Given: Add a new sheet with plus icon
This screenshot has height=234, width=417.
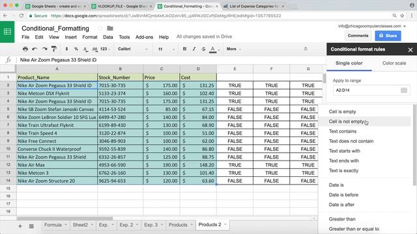Looking at the screenshot, I should (x=20, y=226).
